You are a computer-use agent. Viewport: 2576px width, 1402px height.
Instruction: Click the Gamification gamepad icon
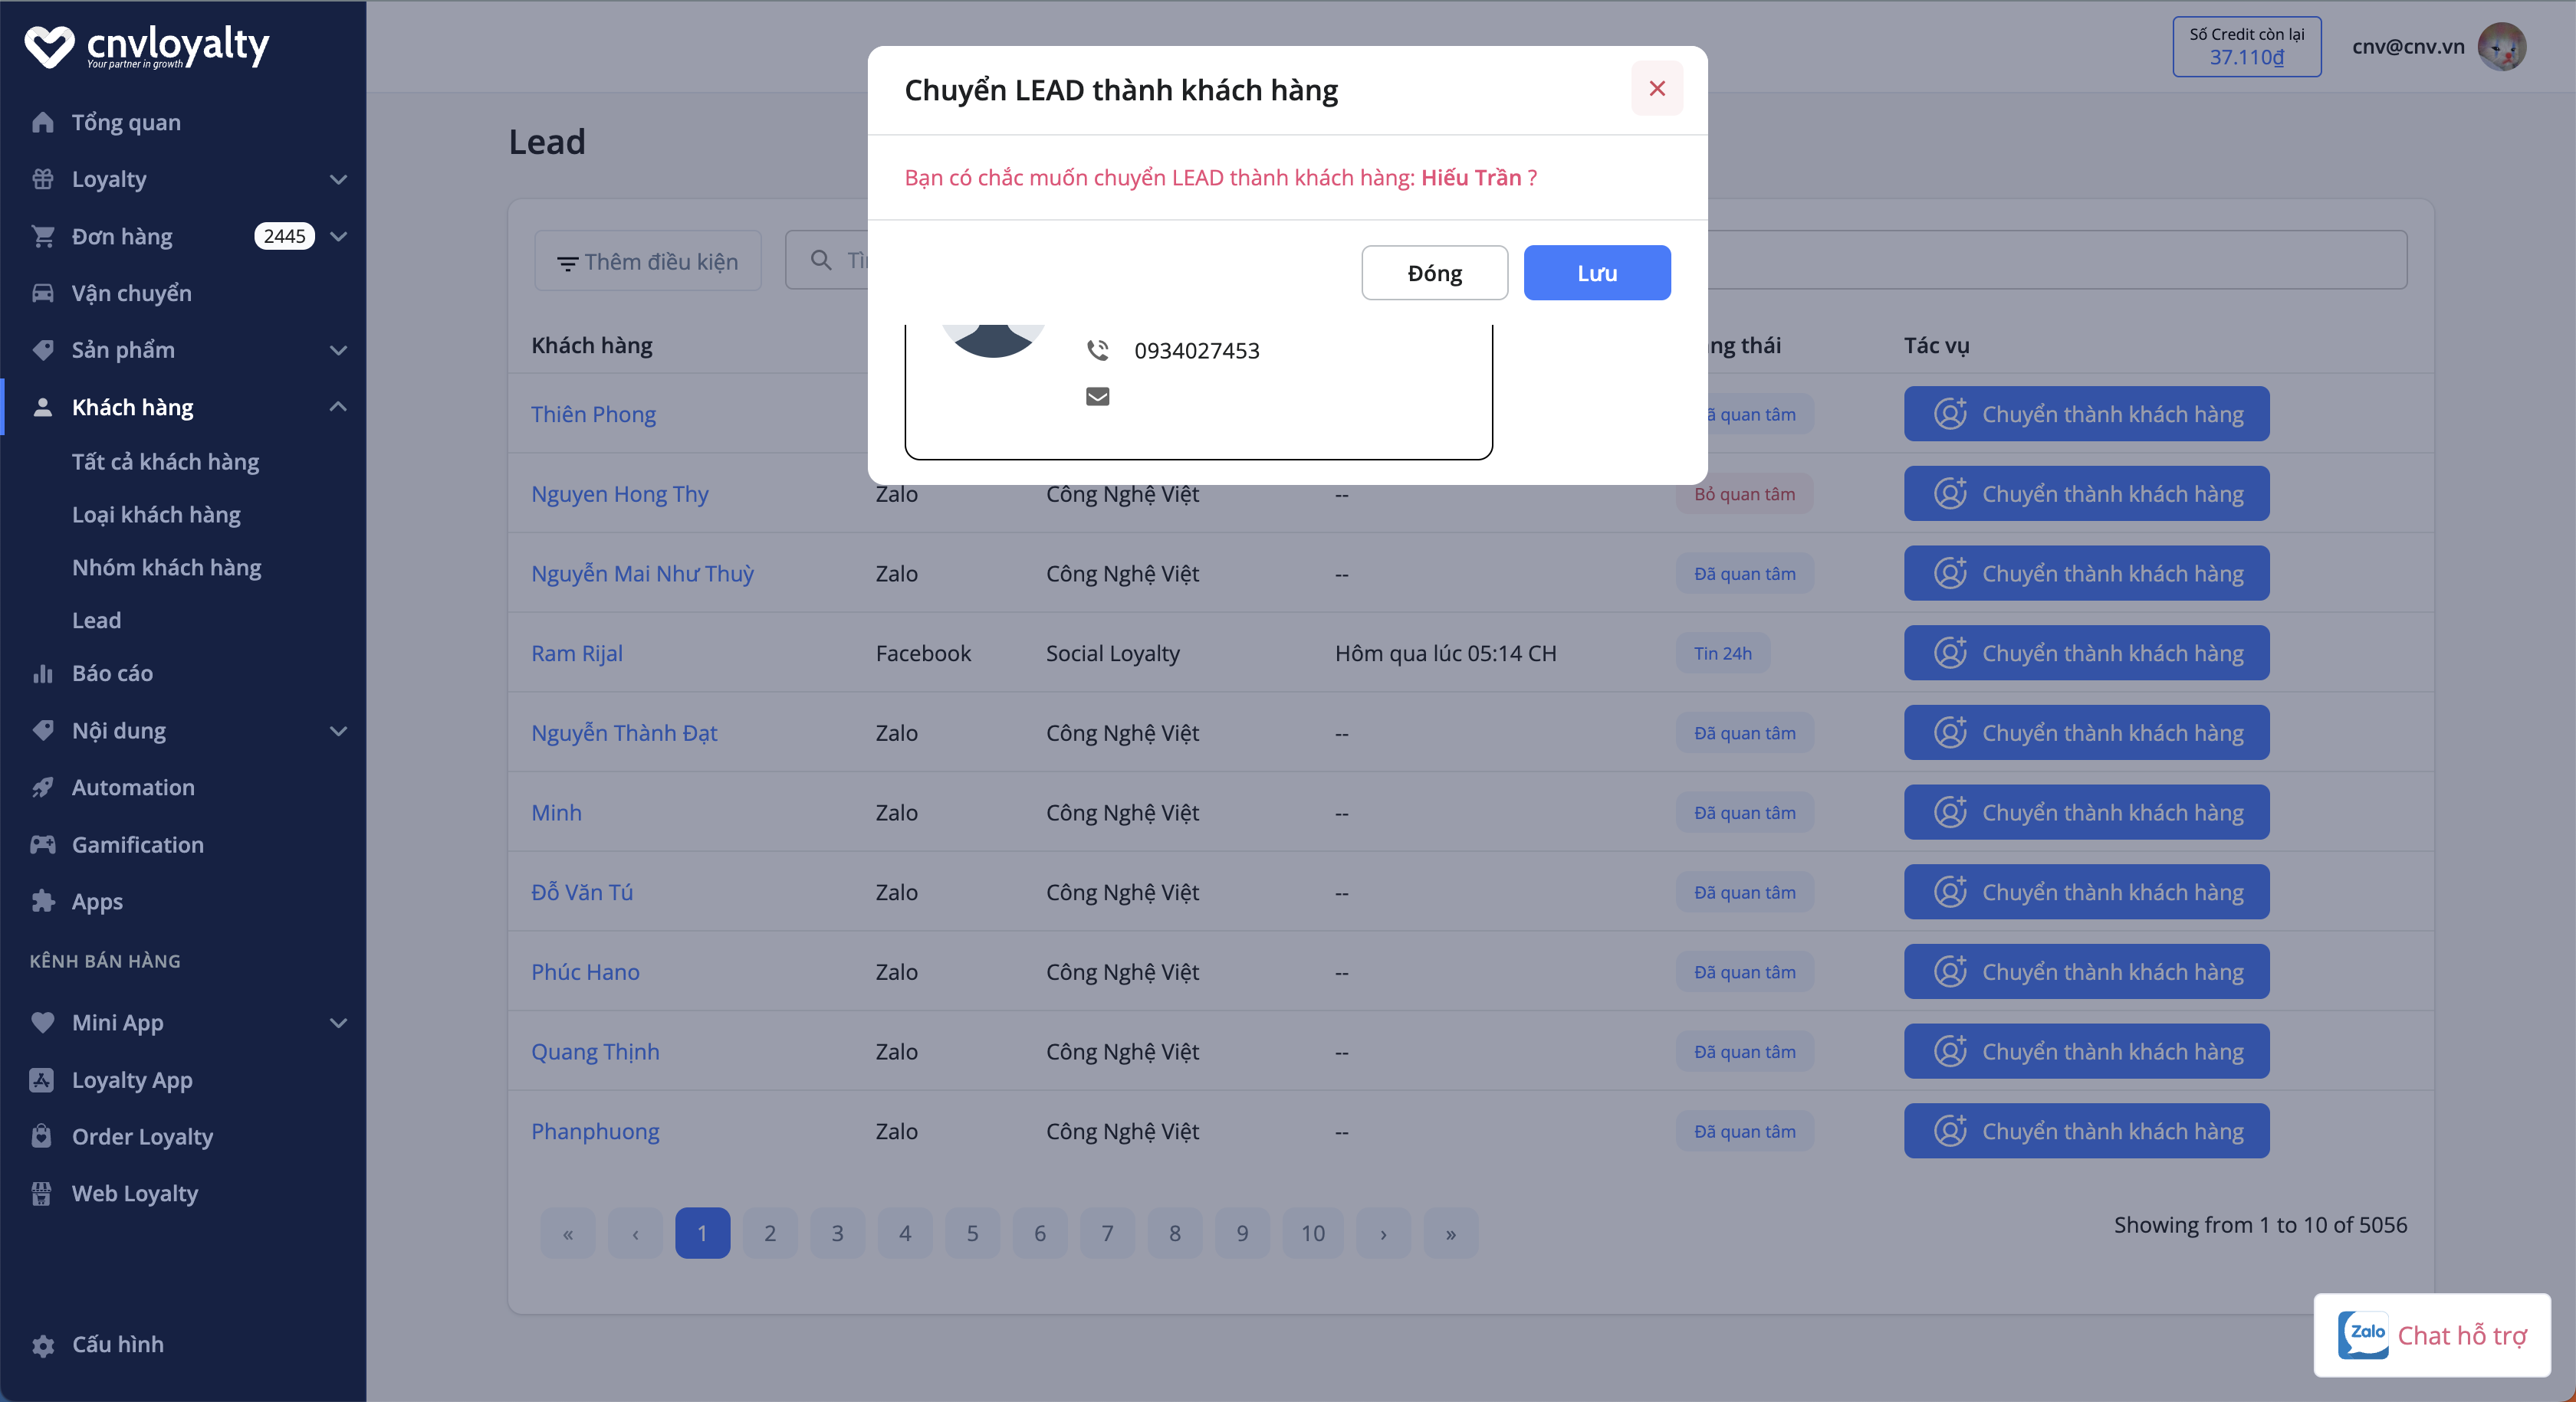(42, 844)
